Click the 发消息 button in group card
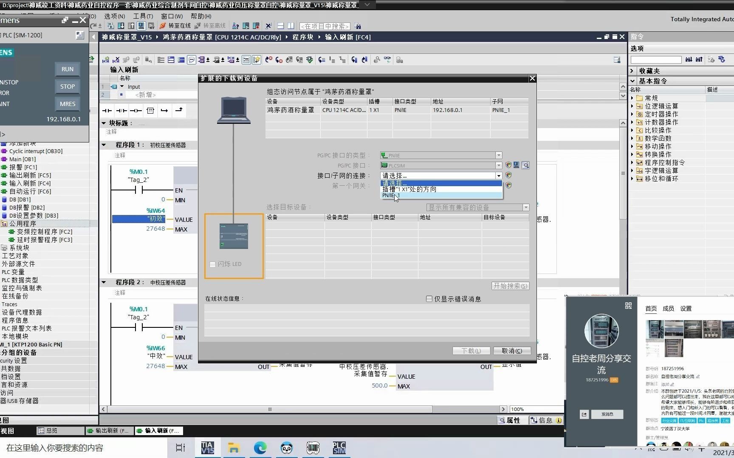This screenshot has width=734, height=458. pos(607,414)
